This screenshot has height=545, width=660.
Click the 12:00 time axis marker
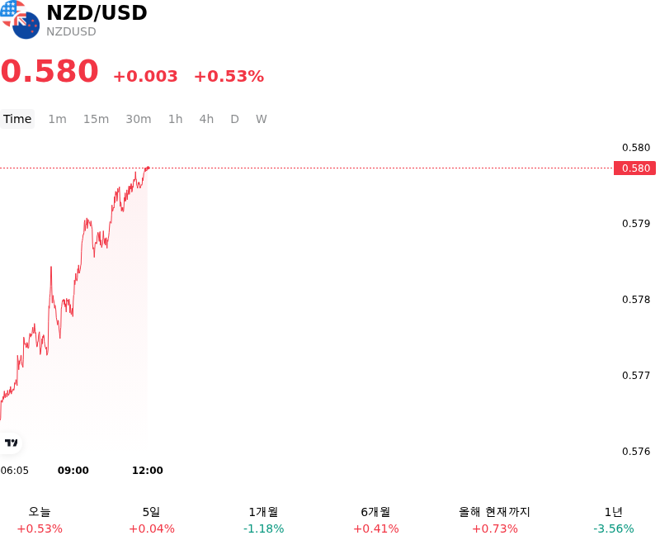(148, 470)
